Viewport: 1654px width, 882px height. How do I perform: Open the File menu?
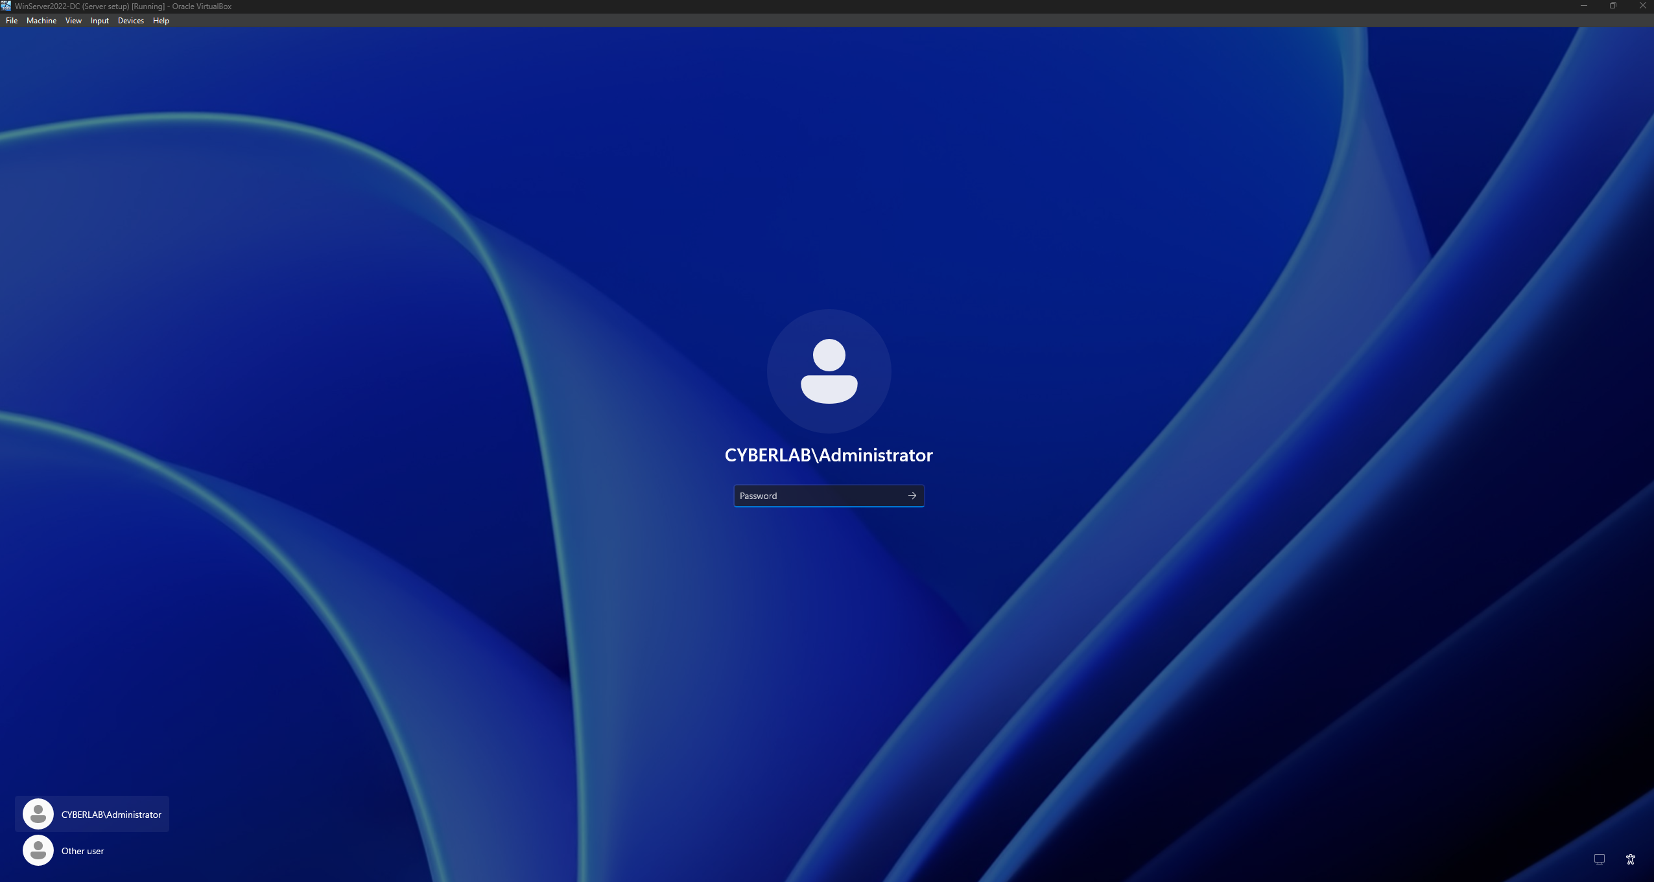pyautogui.click(x=12, y=21)
